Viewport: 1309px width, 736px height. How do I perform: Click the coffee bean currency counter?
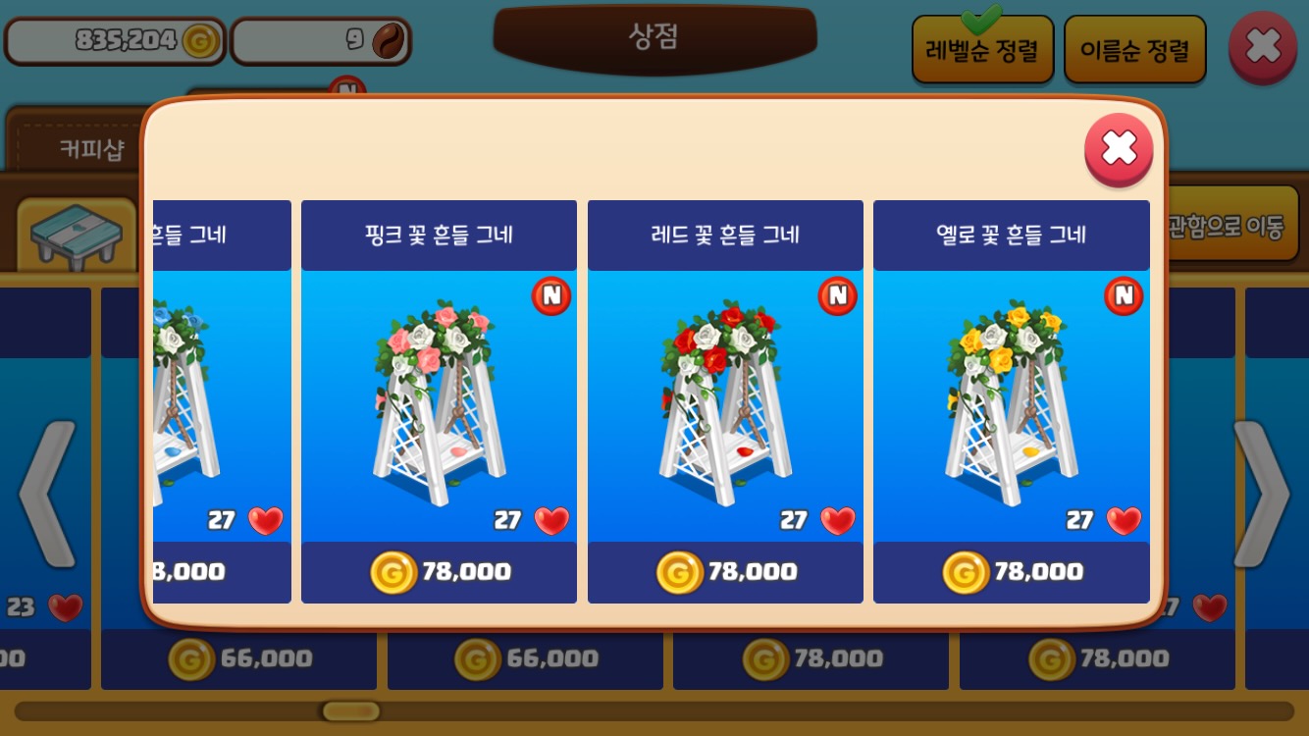point(321,41)
